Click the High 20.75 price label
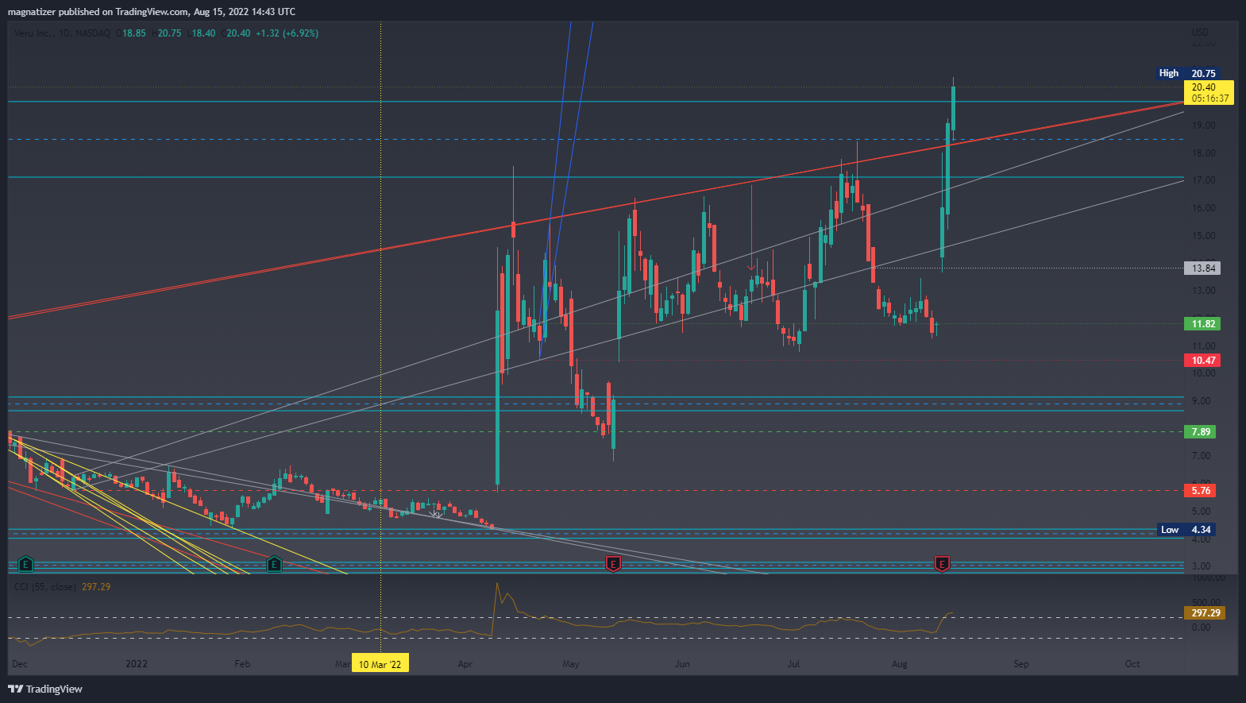 1186,73
